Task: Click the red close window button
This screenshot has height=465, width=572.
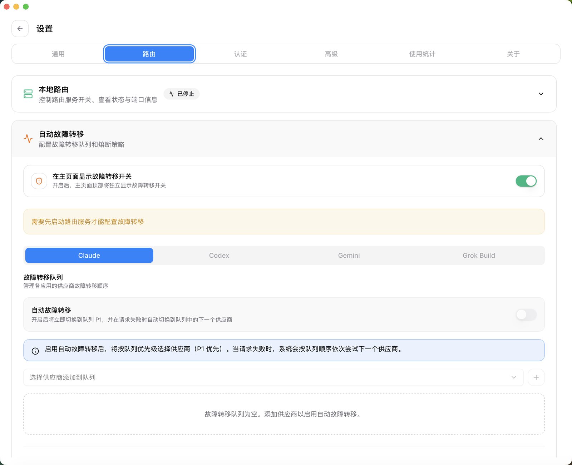Action: [6, 7]
